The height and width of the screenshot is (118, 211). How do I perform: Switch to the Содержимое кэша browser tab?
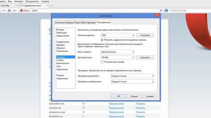(x=34, y=6)
